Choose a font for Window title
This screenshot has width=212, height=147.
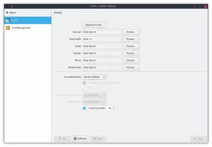pos(131,67)
